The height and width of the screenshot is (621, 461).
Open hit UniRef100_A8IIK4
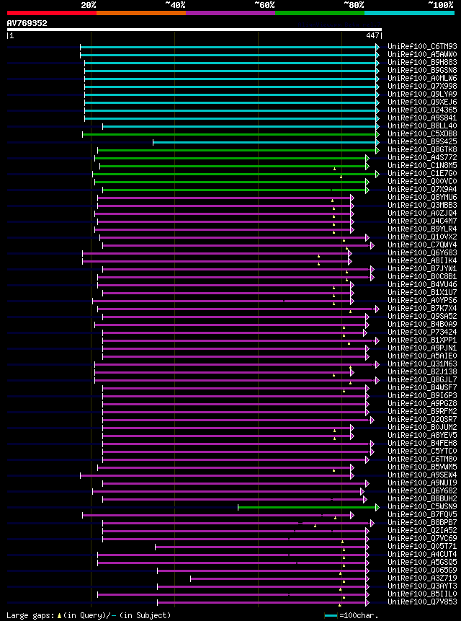[422, 260]
